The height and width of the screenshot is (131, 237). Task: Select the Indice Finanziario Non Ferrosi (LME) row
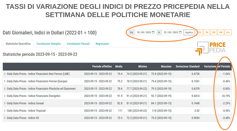37,74
